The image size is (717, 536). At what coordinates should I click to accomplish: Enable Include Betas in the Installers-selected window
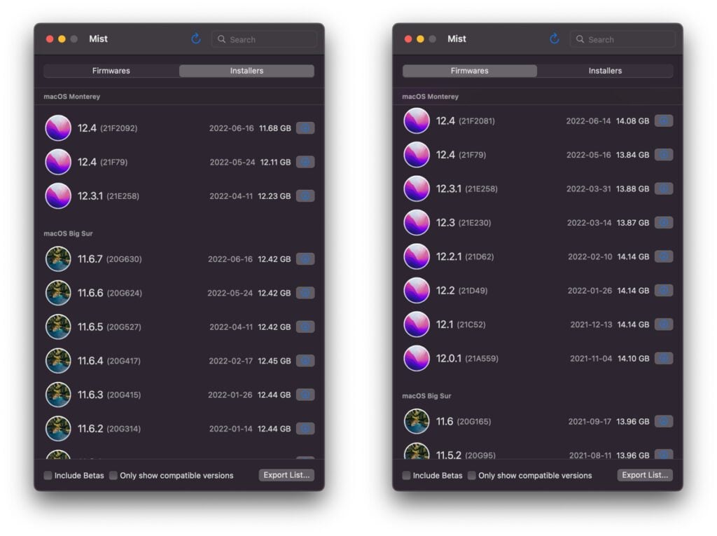click(48, 476)
